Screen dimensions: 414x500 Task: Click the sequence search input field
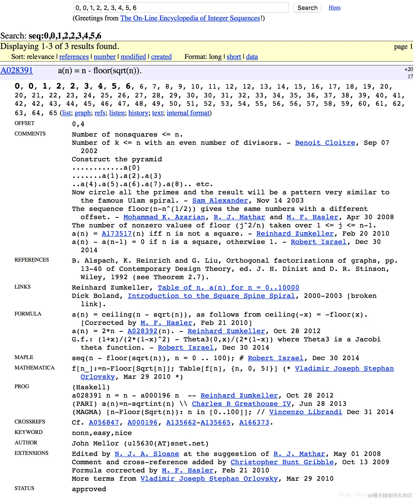(x=181, y=8)
